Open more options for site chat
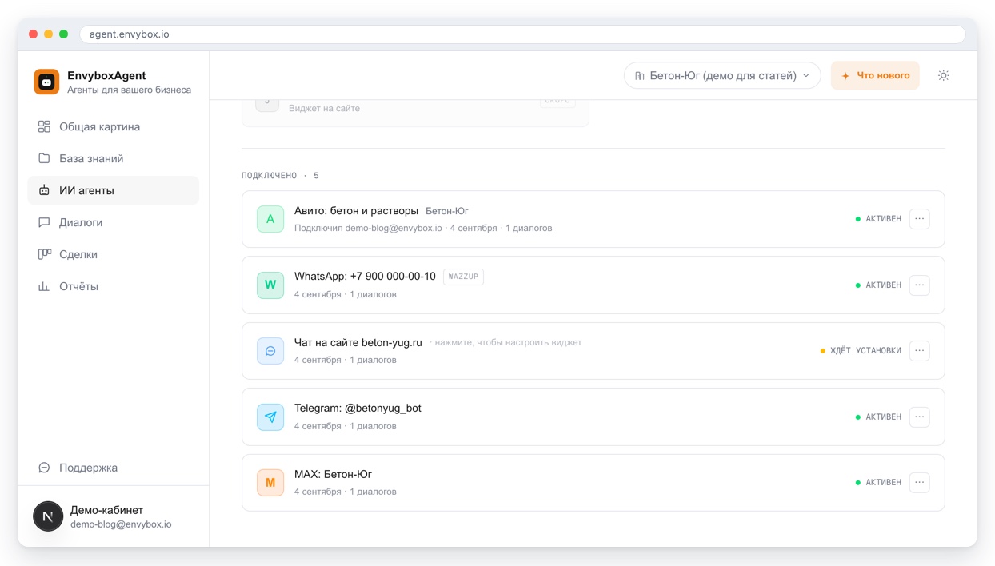The image size is (995, 566). click(920, 350)
